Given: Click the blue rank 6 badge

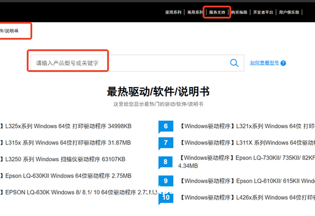Looking at the screenshot, I should click(166, 126).
